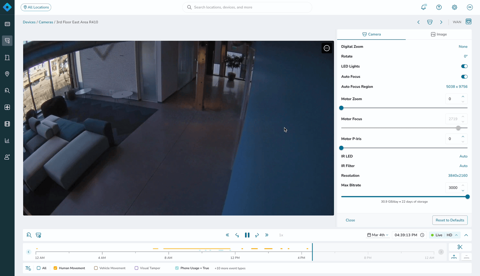Check the Vehicle Movement checkbox
Viewport: 480px width, 276px height.
click(96, 268)
